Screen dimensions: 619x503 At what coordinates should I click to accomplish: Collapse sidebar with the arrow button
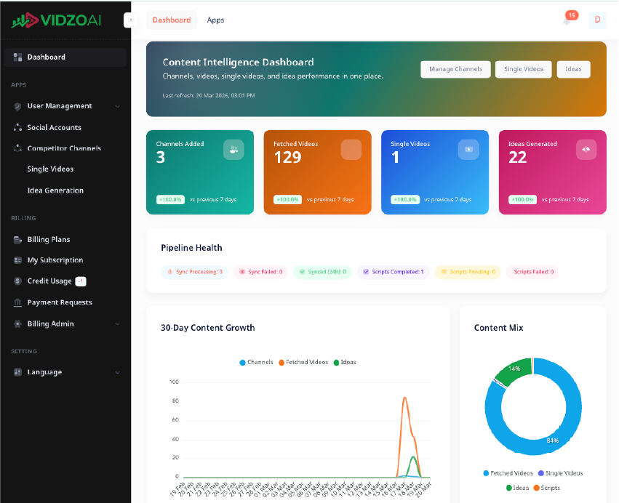pyautogui.click(x=131, y=20)
